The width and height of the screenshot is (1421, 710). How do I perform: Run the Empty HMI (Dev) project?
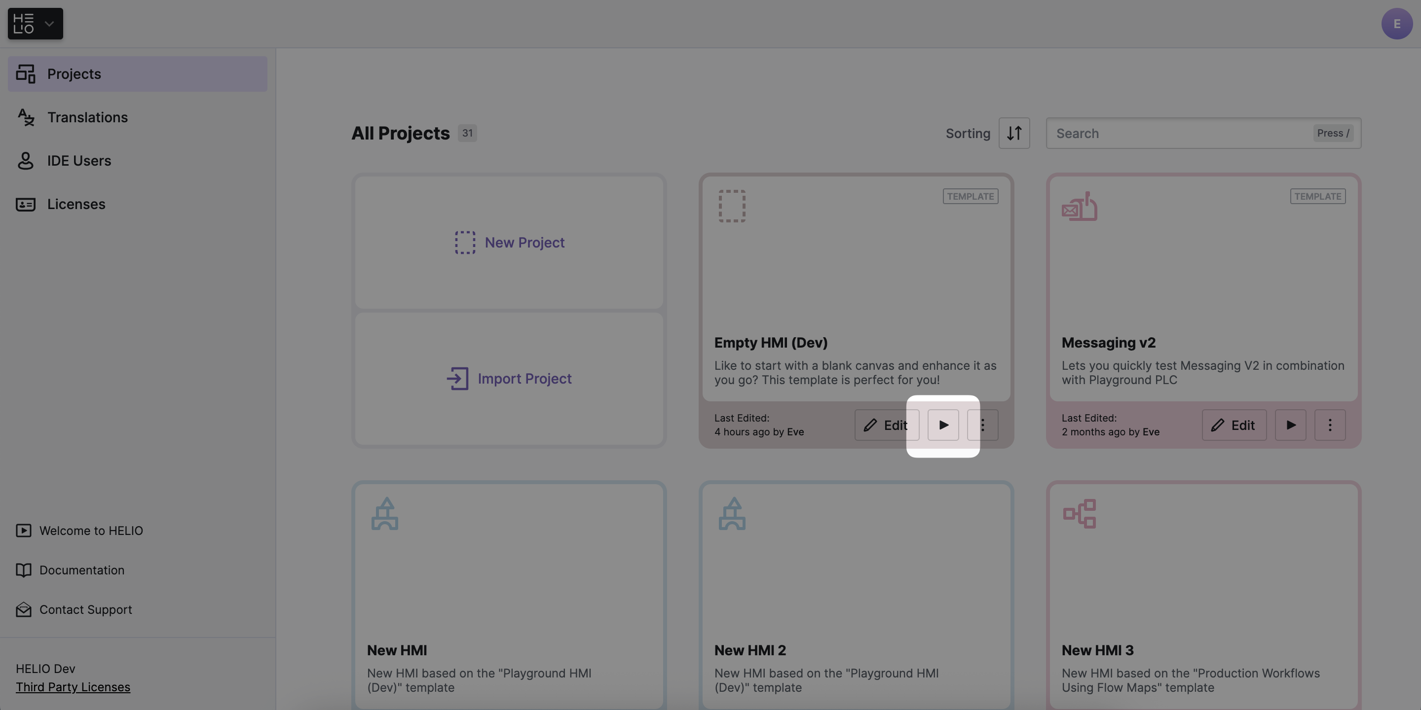tap(943, 425)
